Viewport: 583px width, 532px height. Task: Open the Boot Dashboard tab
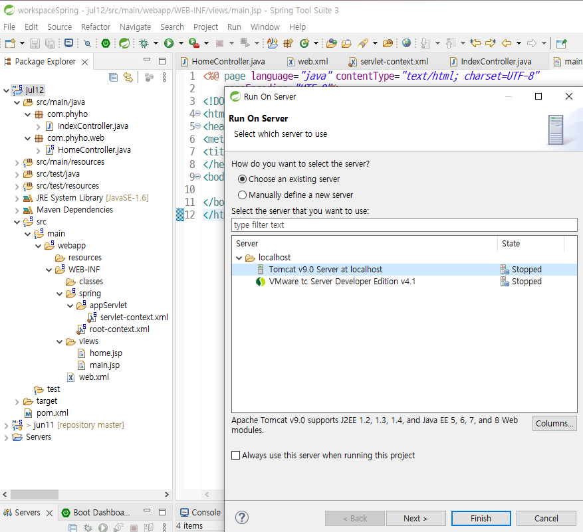(96, 512)
